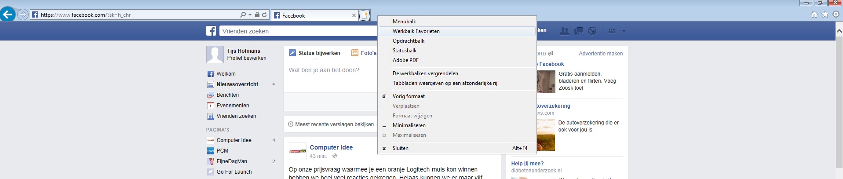Expand the Nieuwsoverzicht sort dropdown arrow
This screenshot has width=843, height=179.
pos(274,84)
